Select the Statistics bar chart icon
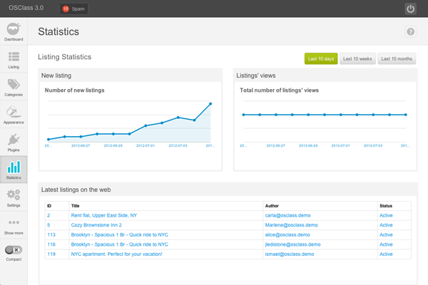Viewport: 428px width, 285px height. click(x=14, y=168)
